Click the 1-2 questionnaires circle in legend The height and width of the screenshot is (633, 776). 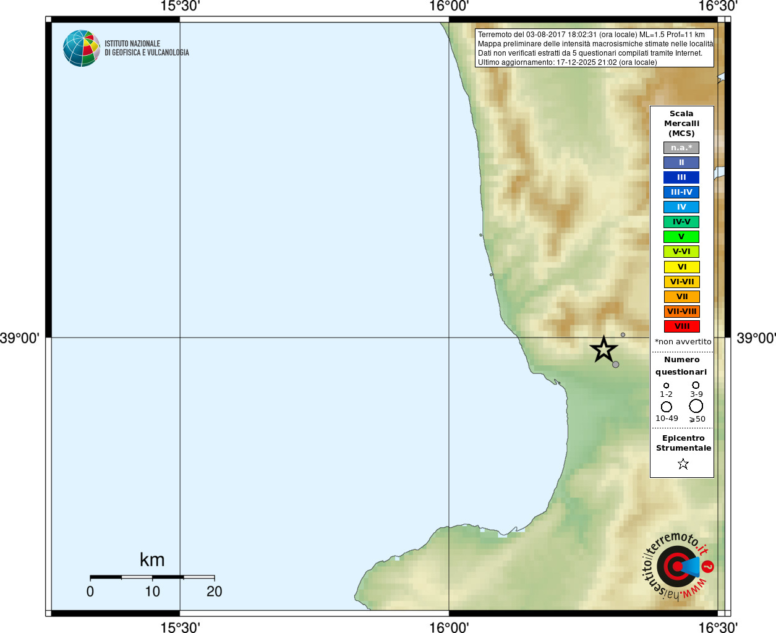(x=666, y=386)
